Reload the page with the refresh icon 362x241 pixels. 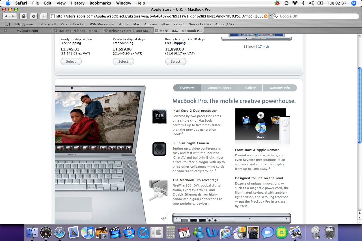(x=33, y=16)
